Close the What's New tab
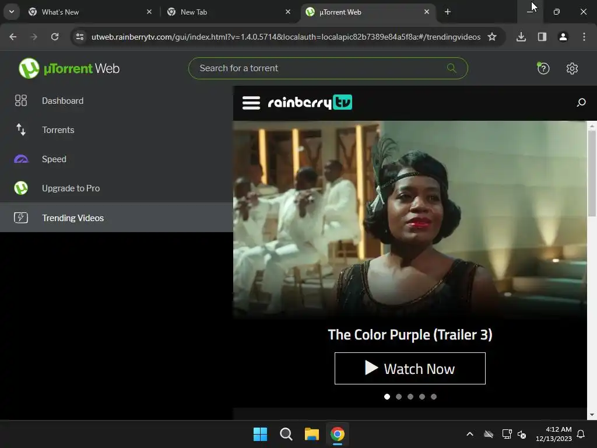 tap(149, 12)
